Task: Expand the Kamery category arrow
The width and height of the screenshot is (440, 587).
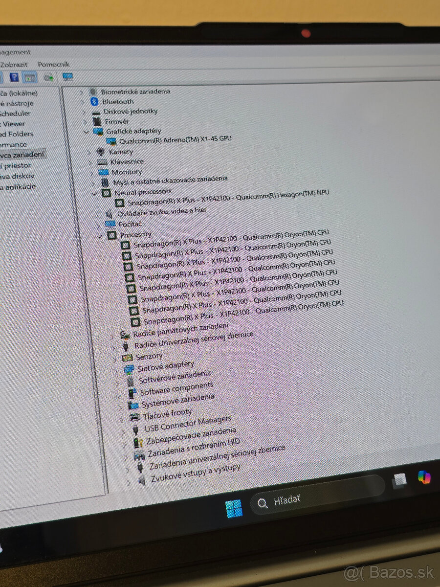Action: (x=89, y=152)
